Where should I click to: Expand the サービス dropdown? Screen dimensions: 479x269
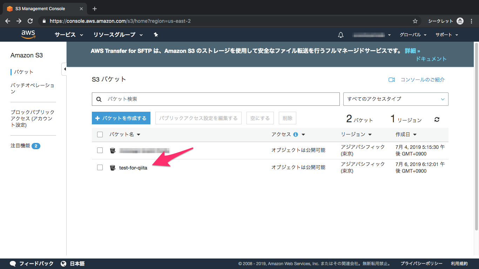pyautogui.click(x=69, y=35)
